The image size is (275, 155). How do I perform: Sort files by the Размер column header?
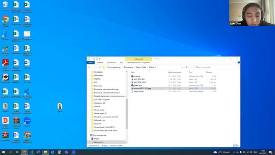click(x=209, y=72)
